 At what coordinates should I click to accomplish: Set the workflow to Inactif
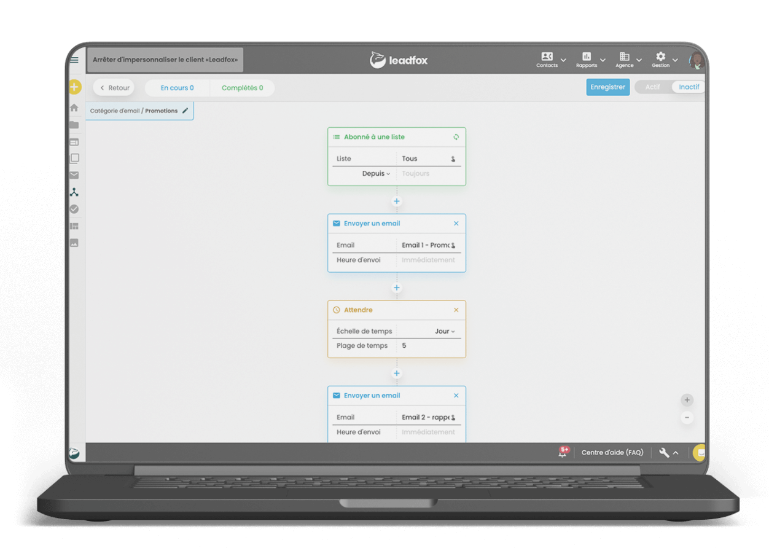[689, 87]
